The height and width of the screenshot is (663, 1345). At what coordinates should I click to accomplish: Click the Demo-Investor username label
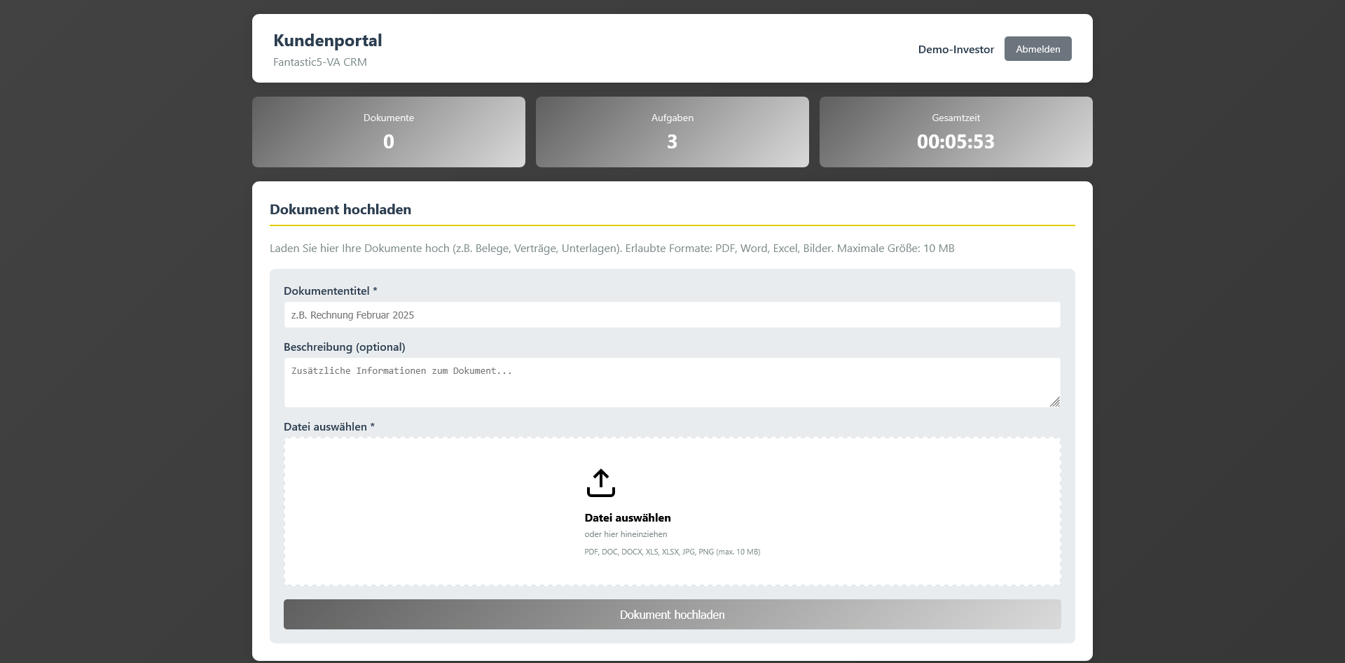(956, 49)
